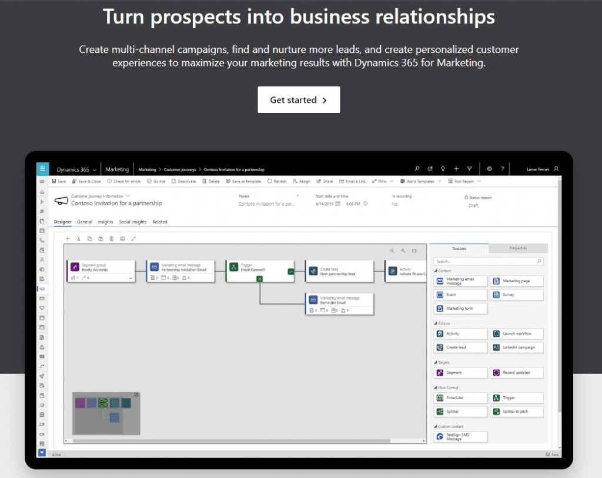Click the Toolbox search field
The height and width of the screenshot is (478, 602).
tap(484, 261)
